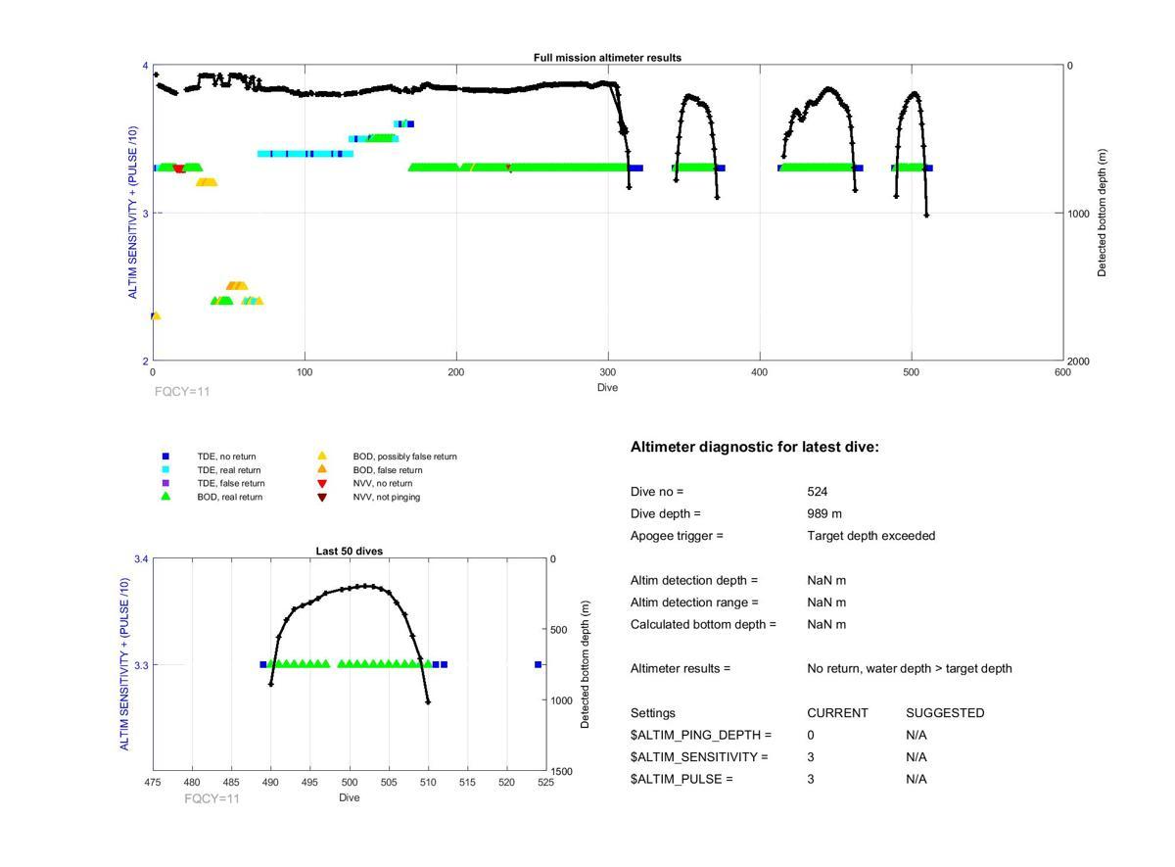Click bottom chart right axis tick 1500
The height and width of the screenshot is (867, 1175).
pos(562,772)
